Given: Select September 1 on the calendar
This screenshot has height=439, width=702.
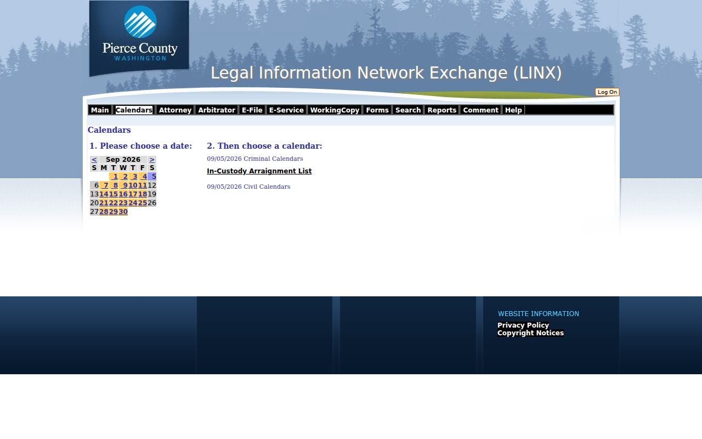Looking at the screenshot, I should 114,177.
